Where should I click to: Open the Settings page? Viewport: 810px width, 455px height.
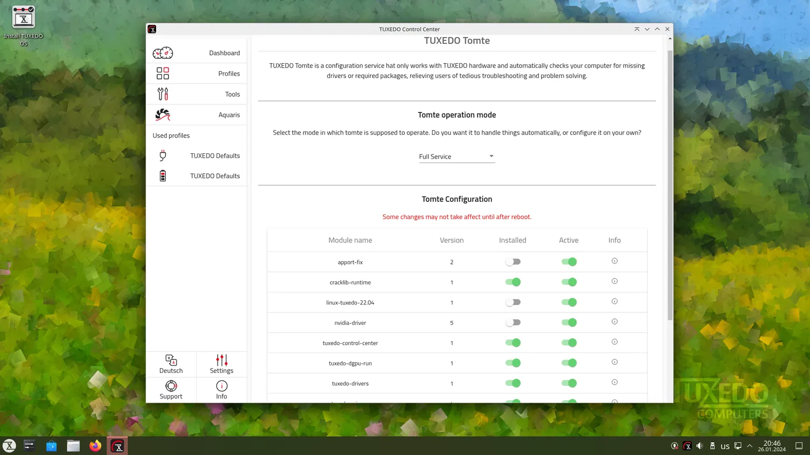point(221,364)
